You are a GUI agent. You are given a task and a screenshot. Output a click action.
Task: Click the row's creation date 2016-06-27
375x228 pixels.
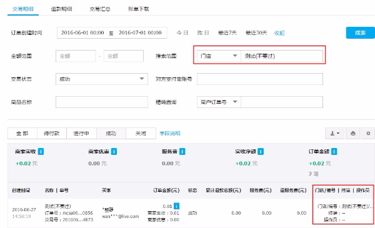tap(24, 210)
